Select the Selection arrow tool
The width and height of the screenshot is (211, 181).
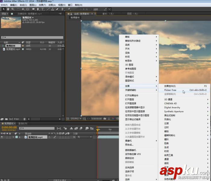3,9
